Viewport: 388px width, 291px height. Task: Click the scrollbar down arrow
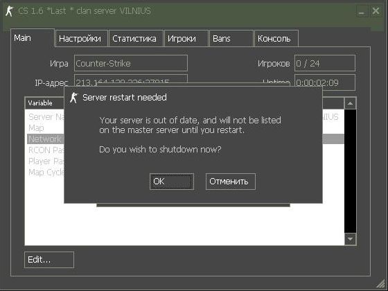tap(350, 239)
